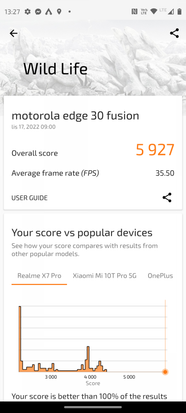This screenshot has height=413, width=186.
Task: Open the USER GUIDE link
Action: [29, 198]
